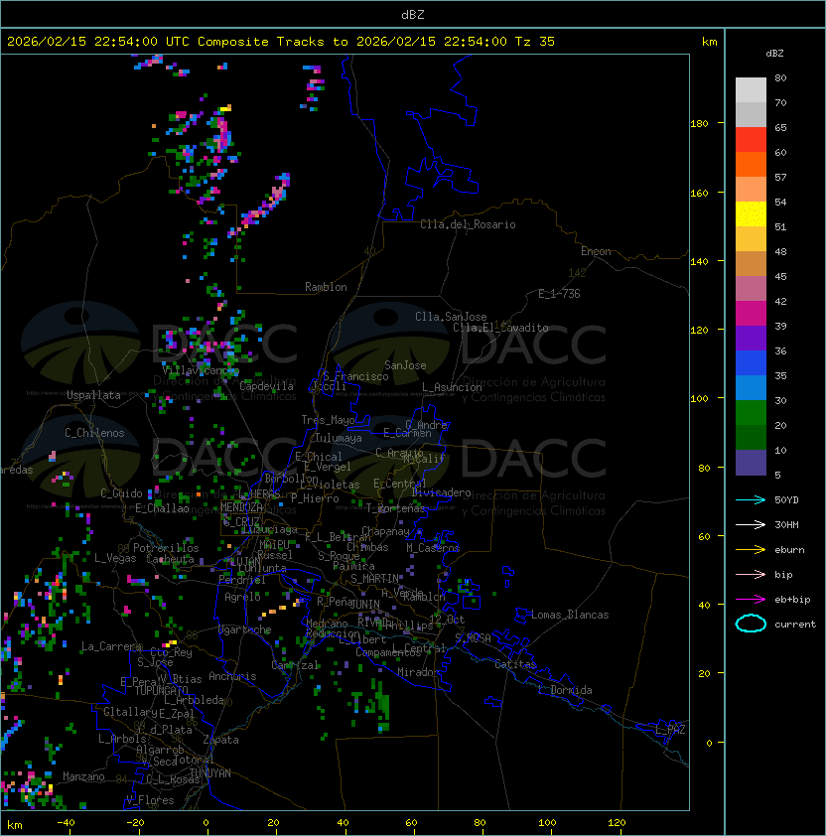The image size is (826, 836).
Task: Click the TUPUNGATO map label
Action: (161, 691)
